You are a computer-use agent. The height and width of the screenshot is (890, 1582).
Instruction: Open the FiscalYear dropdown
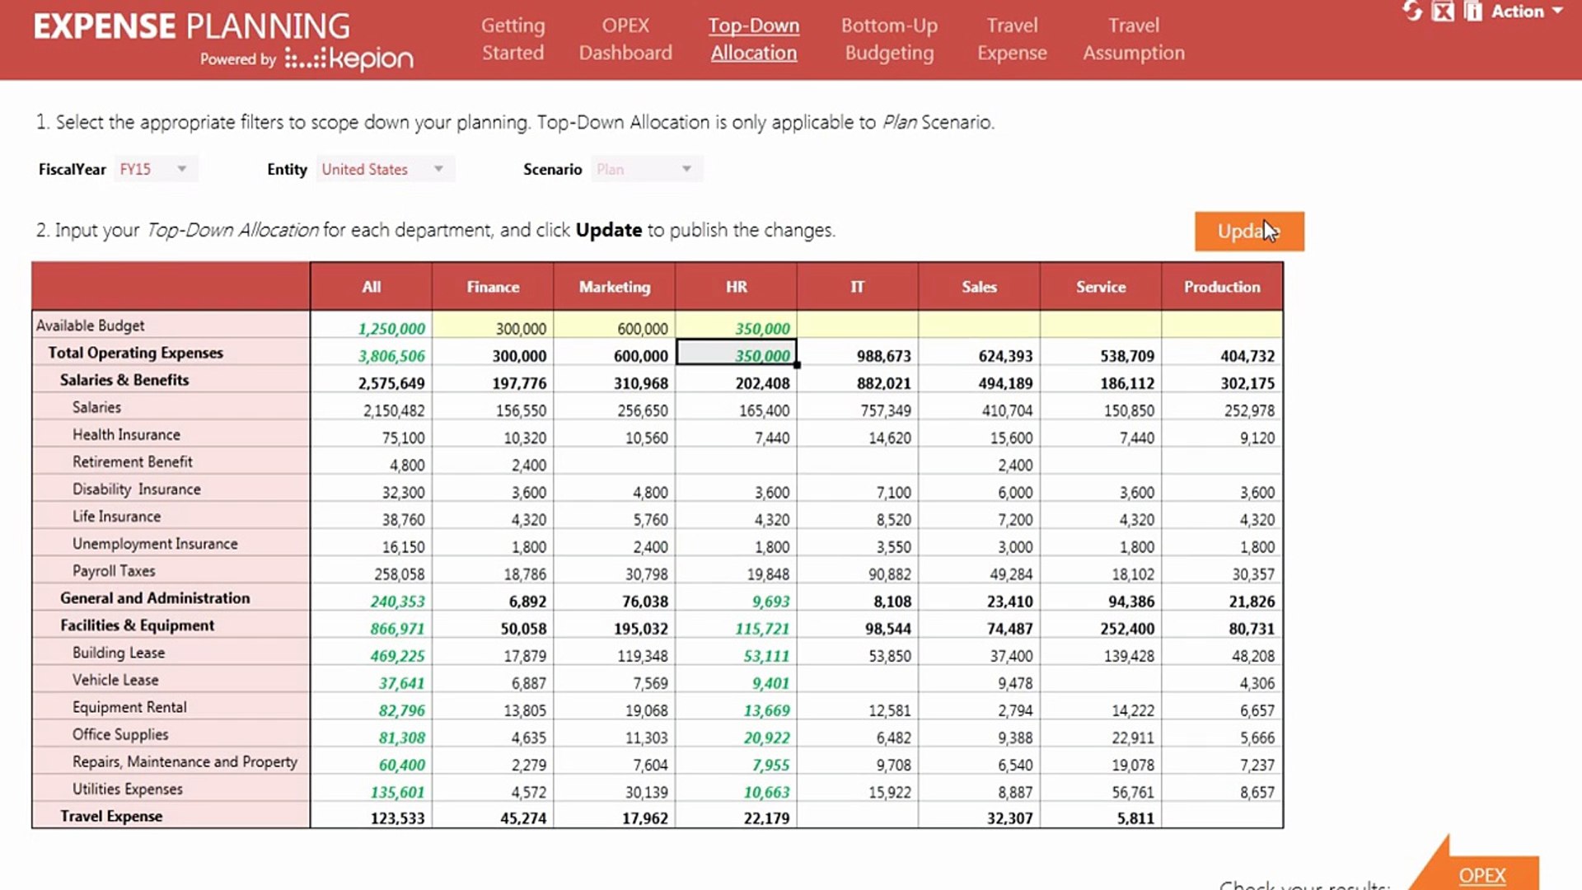157,168
